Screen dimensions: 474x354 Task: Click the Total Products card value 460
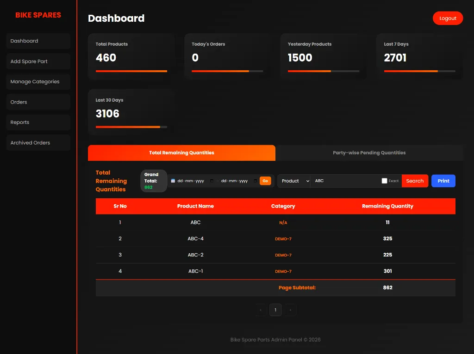[106, 58]
